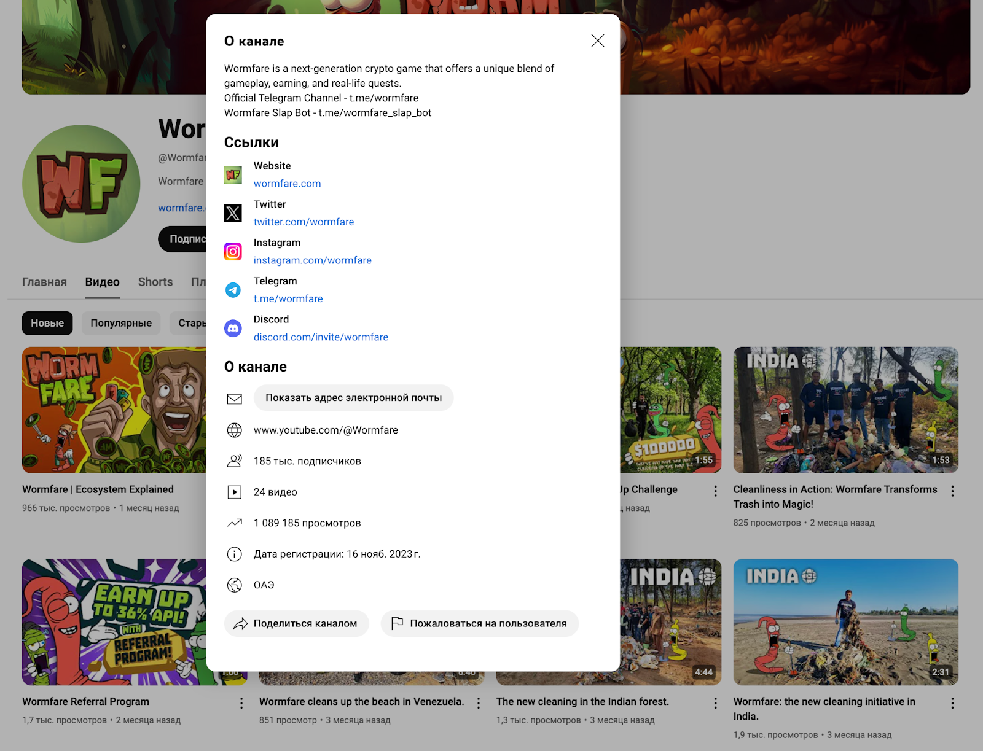Image resolution: width=983 pixels, height=751 pixels.
Task: Click the earth icon beside 'ОАЭ'
Action: [x=234, y=585]
